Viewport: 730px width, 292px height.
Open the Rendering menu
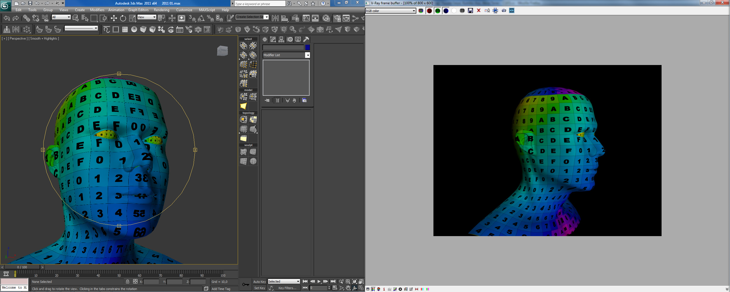[x=161, y=10]
